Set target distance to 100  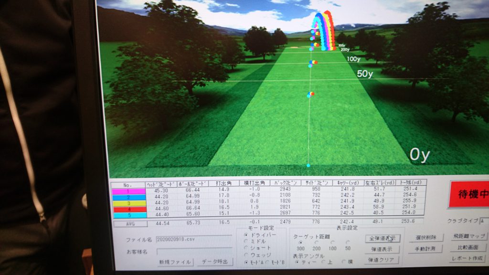[x=332, y=242]
